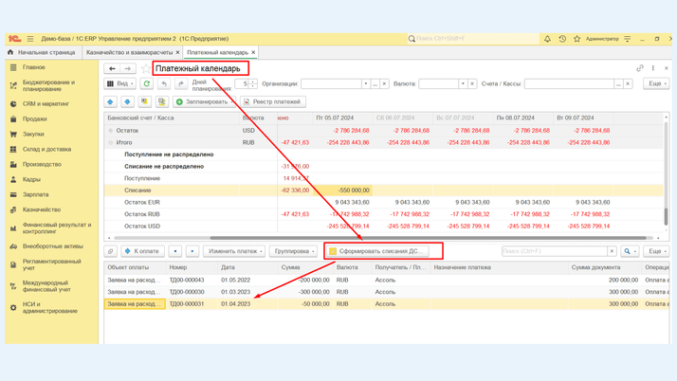Open the Группировка dropdown
677x381 pixels.
pyautogui.click(x=294, y=251)
